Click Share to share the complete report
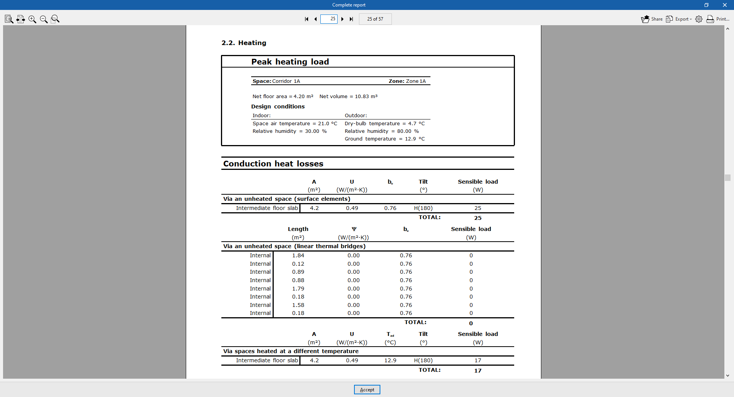Image resolution: width=734 pixels, height=397 pixels. click(x=655, y=19)
